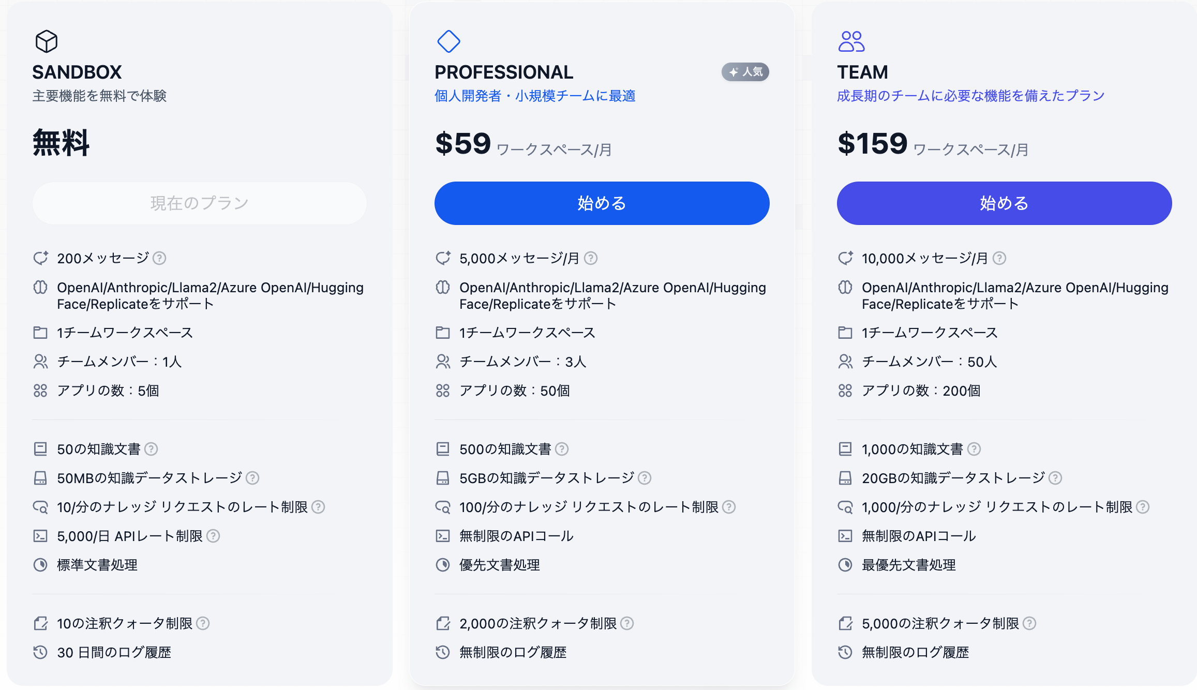Click the message refresh icon next to 200メッセージ
The image size is (1197, 690).
41,258
